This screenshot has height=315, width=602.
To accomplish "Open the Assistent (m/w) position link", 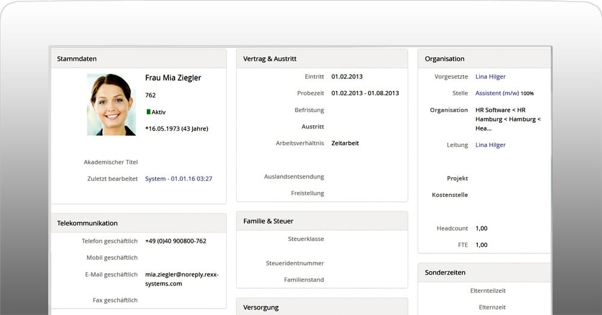I will coord(497,93).
